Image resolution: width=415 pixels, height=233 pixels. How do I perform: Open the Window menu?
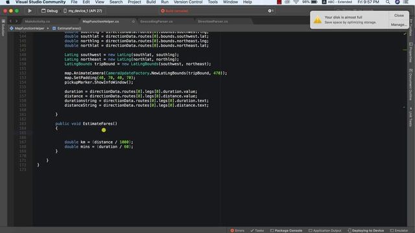coord(230,2)
